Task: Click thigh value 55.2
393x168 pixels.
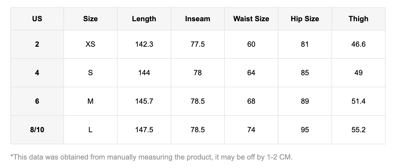Action: pos(359,130)
